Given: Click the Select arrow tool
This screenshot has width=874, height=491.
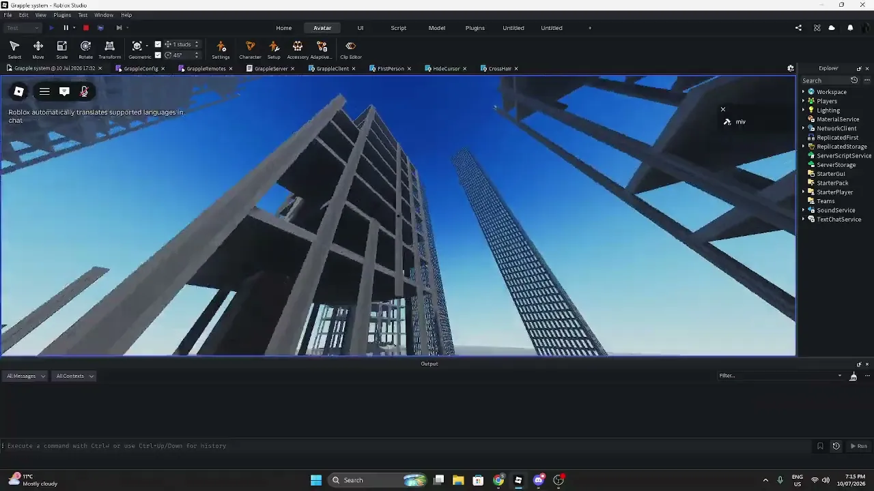Looking at the screenshot, I should 14,50.
